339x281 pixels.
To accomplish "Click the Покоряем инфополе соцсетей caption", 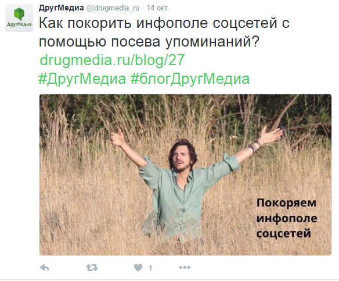I will (287, 218).
